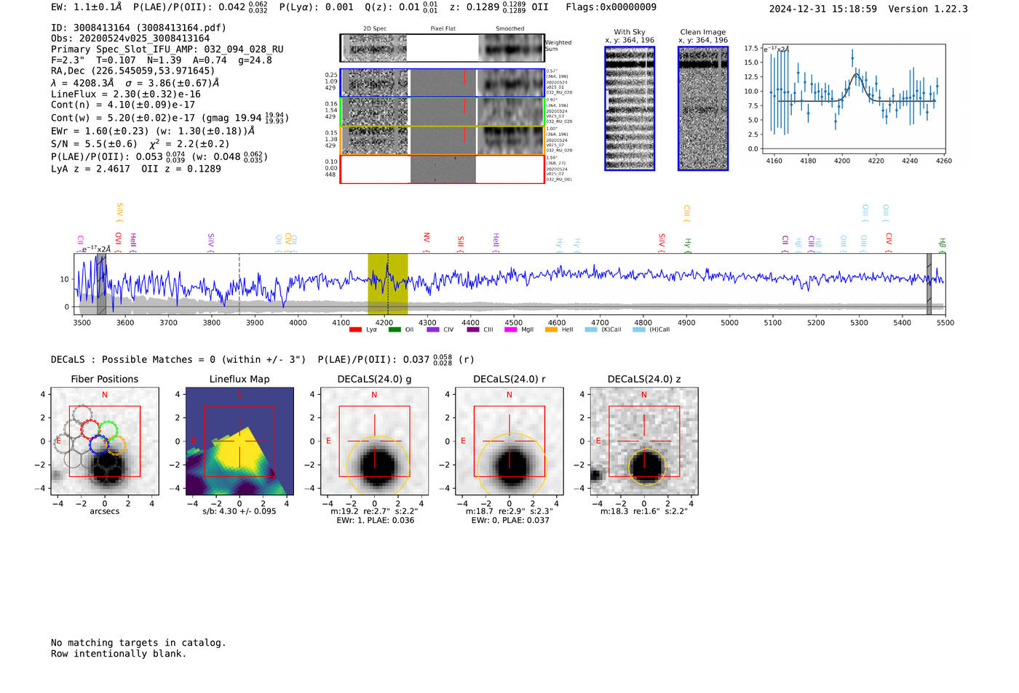Click the yellow highlighted band near 4200 Å

tap(387, 284)
